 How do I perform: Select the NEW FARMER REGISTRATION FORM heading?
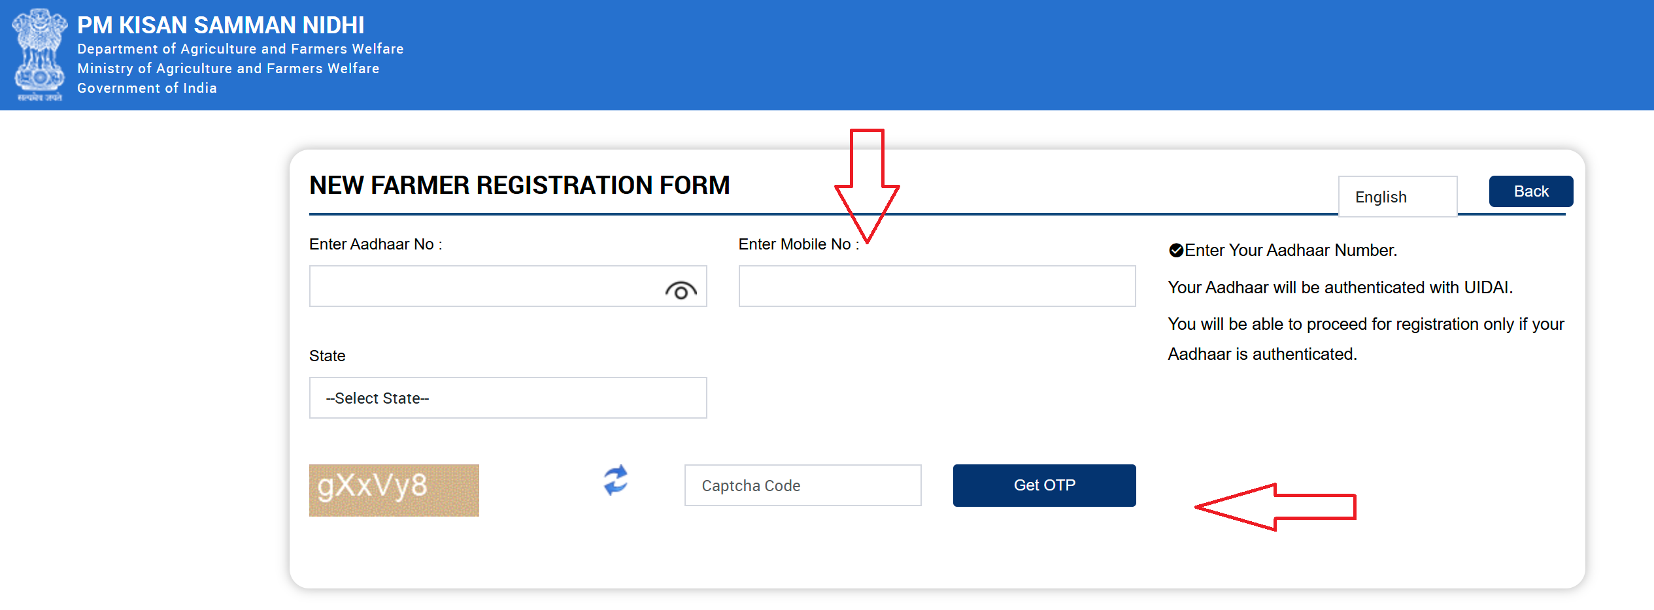tap(520, 185)
